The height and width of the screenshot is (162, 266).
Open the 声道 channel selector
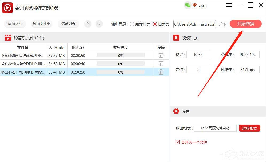point(198,69)
